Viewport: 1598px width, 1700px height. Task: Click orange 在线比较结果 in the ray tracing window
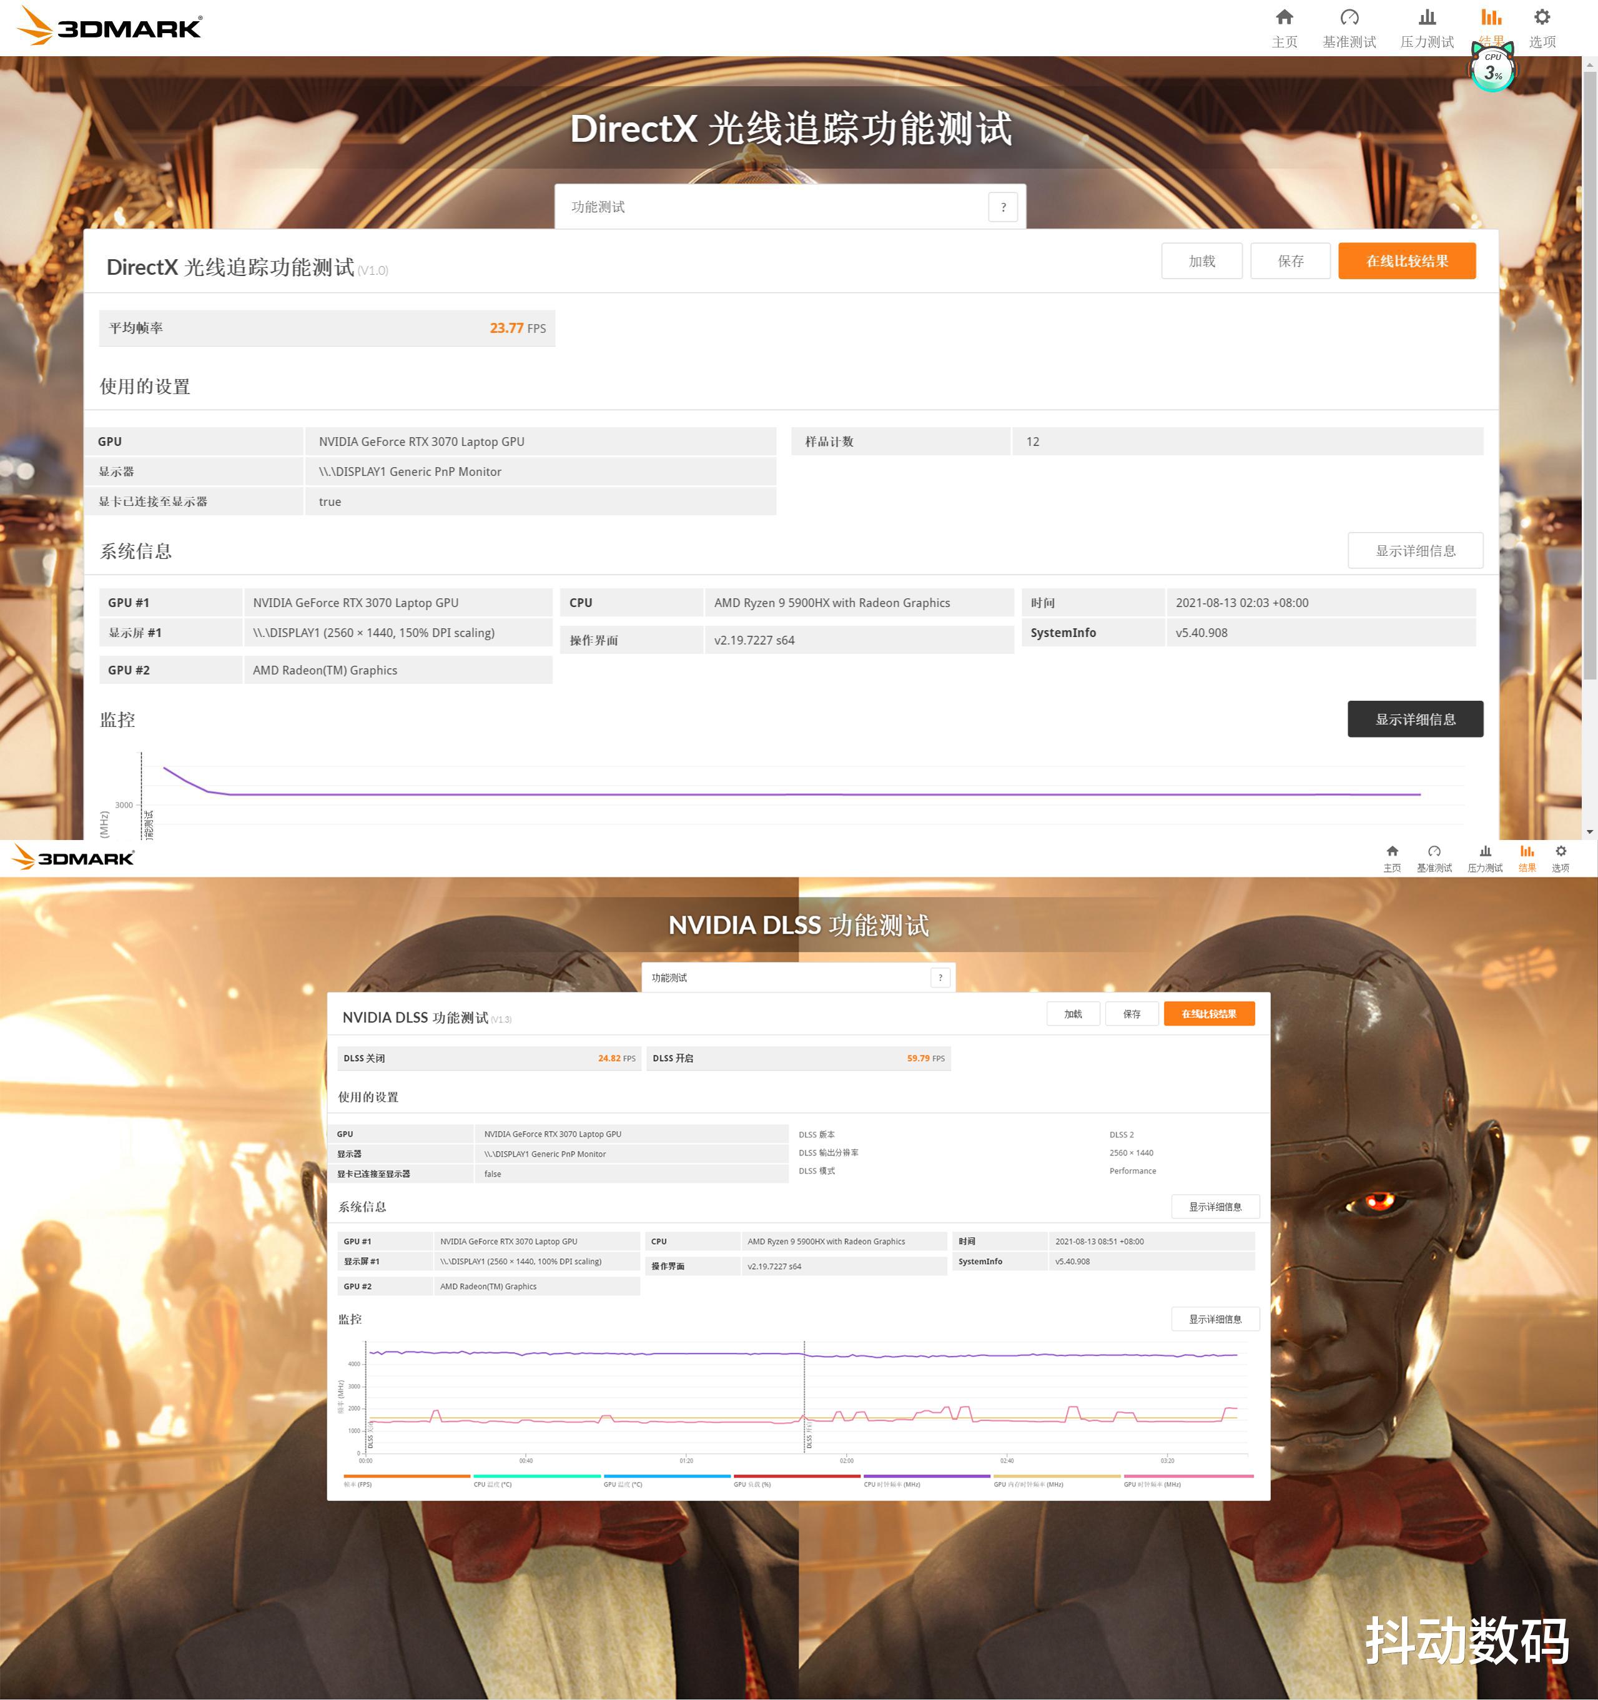tap(1406, 261)
